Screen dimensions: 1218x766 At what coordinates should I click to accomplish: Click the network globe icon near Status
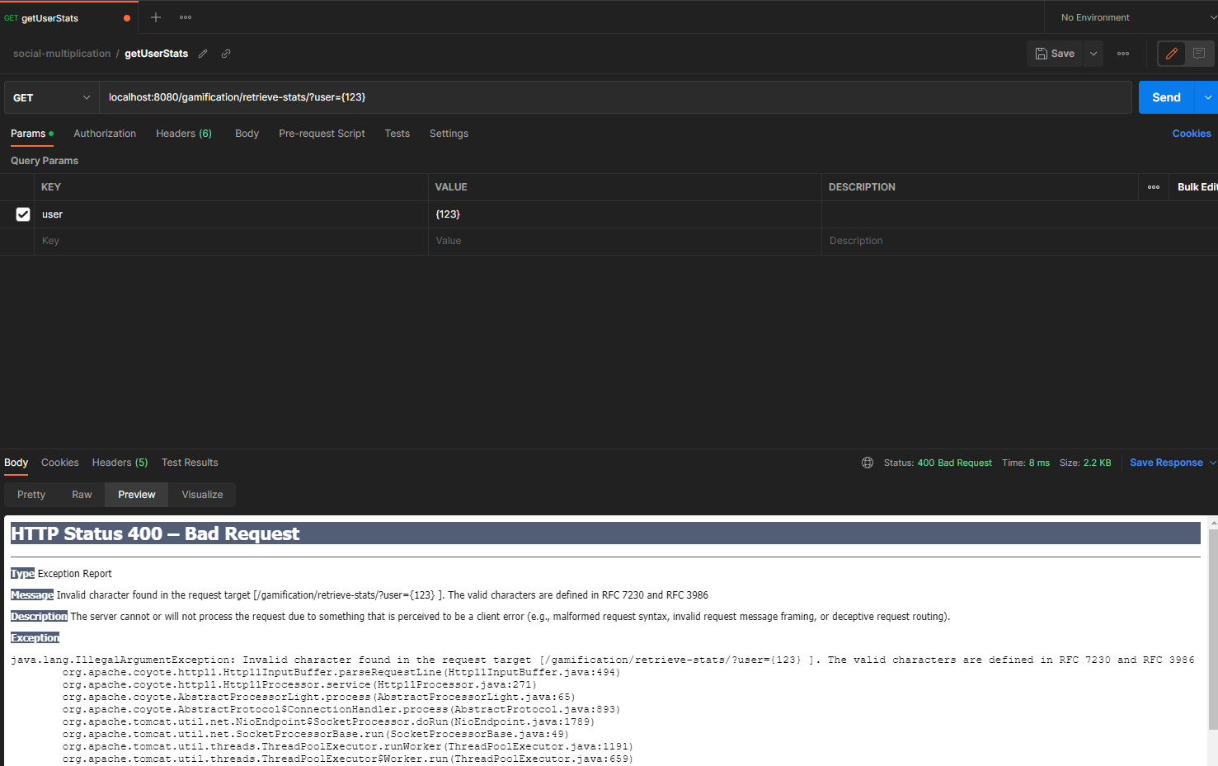(868, 463)
